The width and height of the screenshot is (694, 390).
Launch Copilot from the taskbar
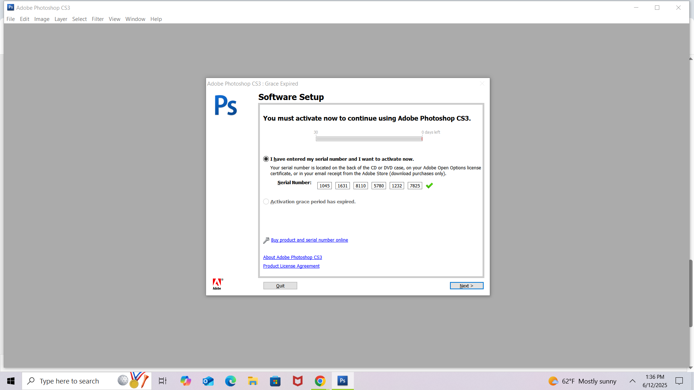pos(186,381)
